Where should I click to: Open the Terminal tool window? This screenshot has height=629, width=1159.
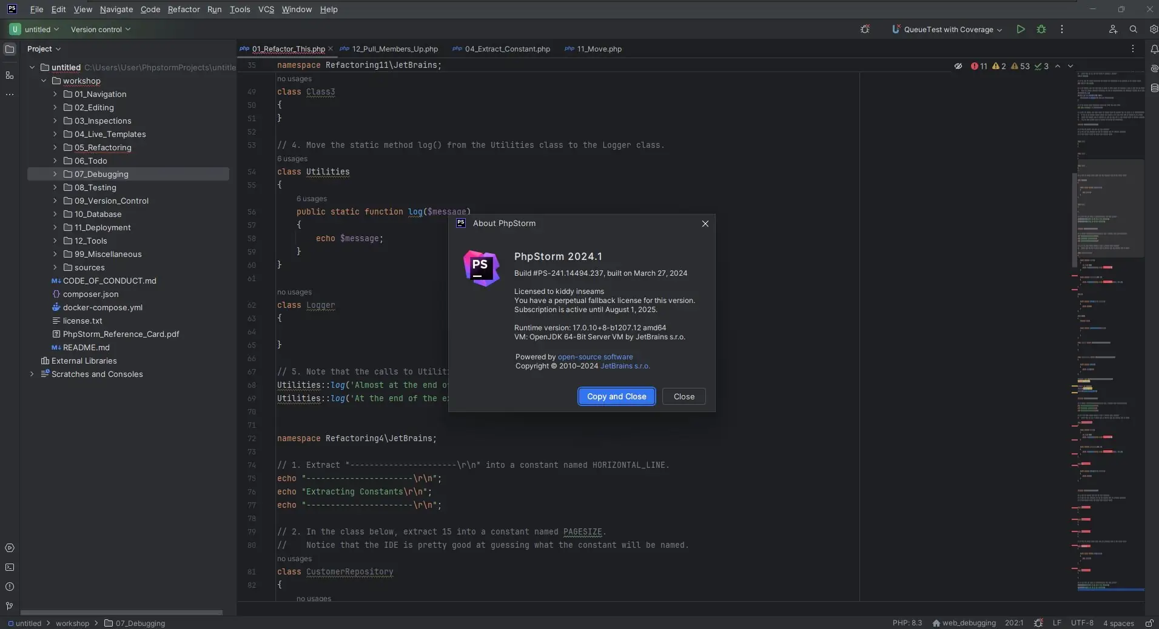tap(9, 567)
